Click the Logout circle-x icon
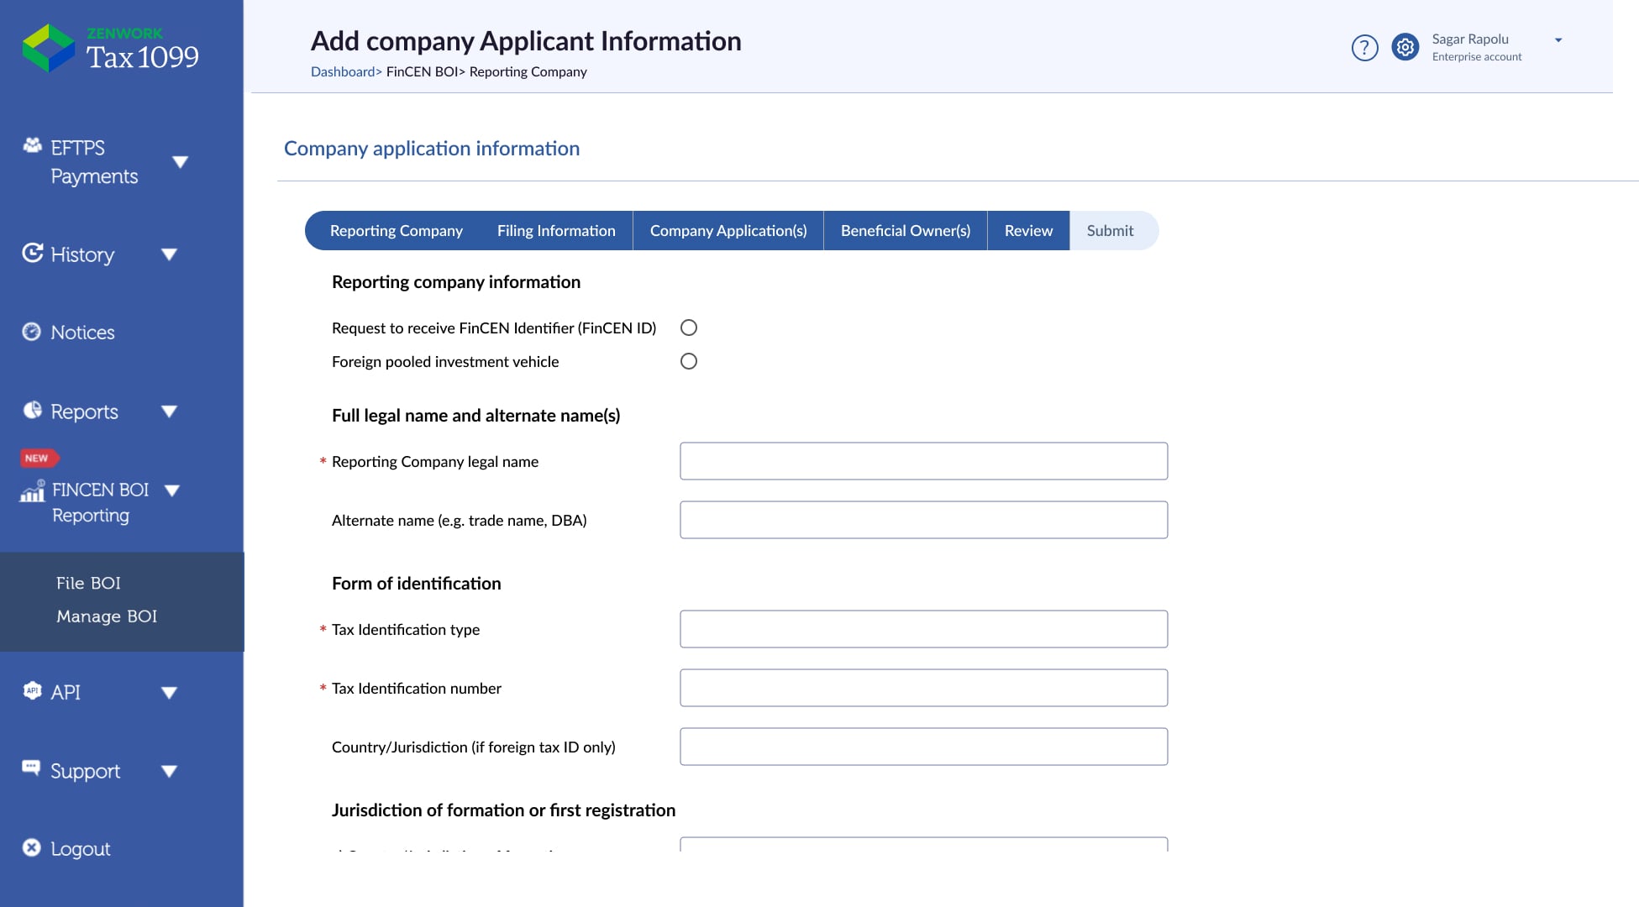The width and height of the screenshot is (1639, 907). coord(31,847)
